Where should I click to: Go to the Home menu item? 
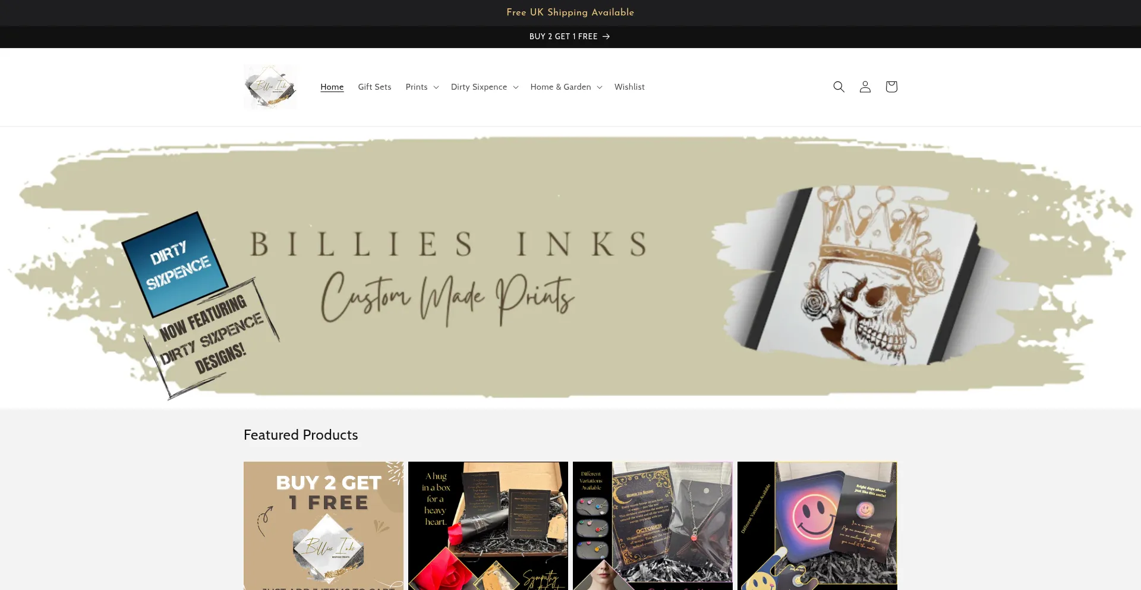point(332,87)
